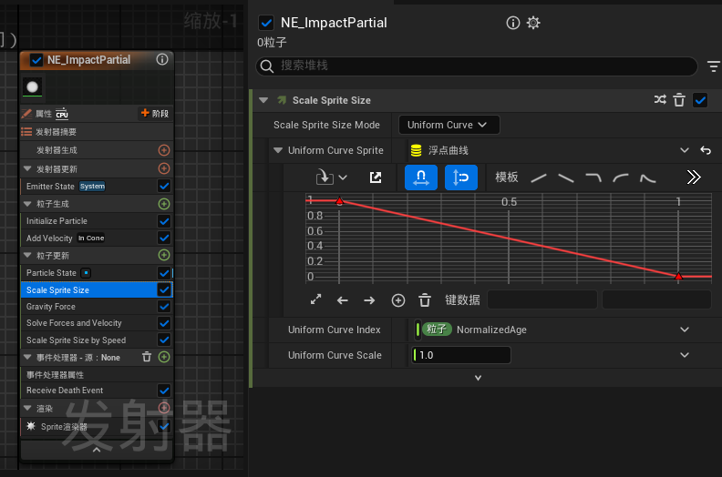
Task: Toggle the Particle State checkbox
Action: pos(164,273)
